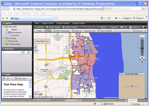The width and height of the screenshot is (149, 106).
Task: Close the Overview Map panel
Action: (143, 74)
